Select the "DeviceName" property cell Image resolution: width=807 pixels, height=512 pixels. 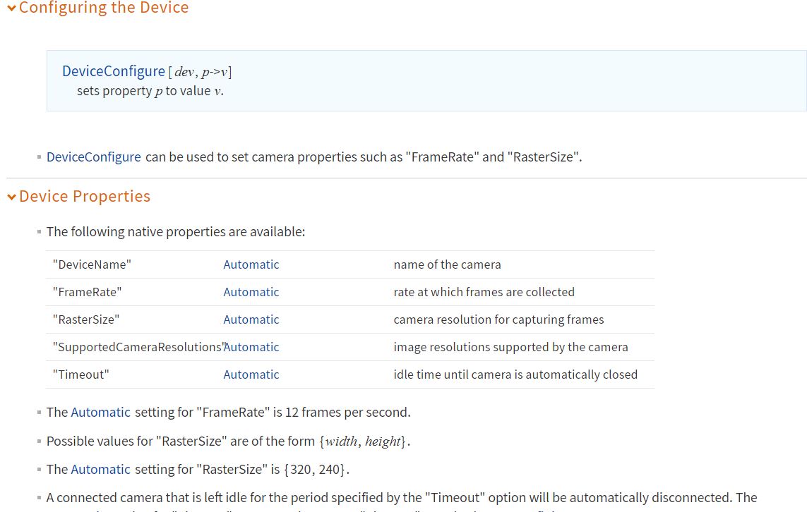coord(92,264)
